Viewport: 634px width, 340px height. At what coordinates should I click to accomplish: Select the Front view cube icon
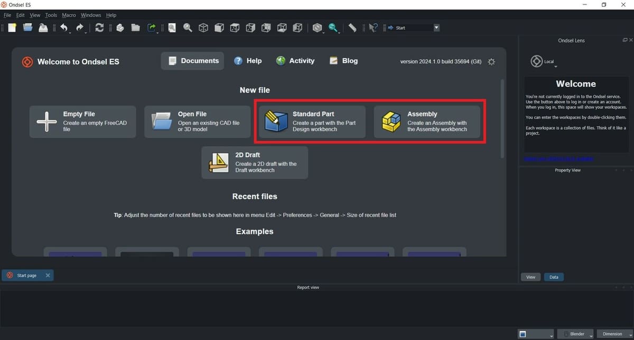click(219, 28)
